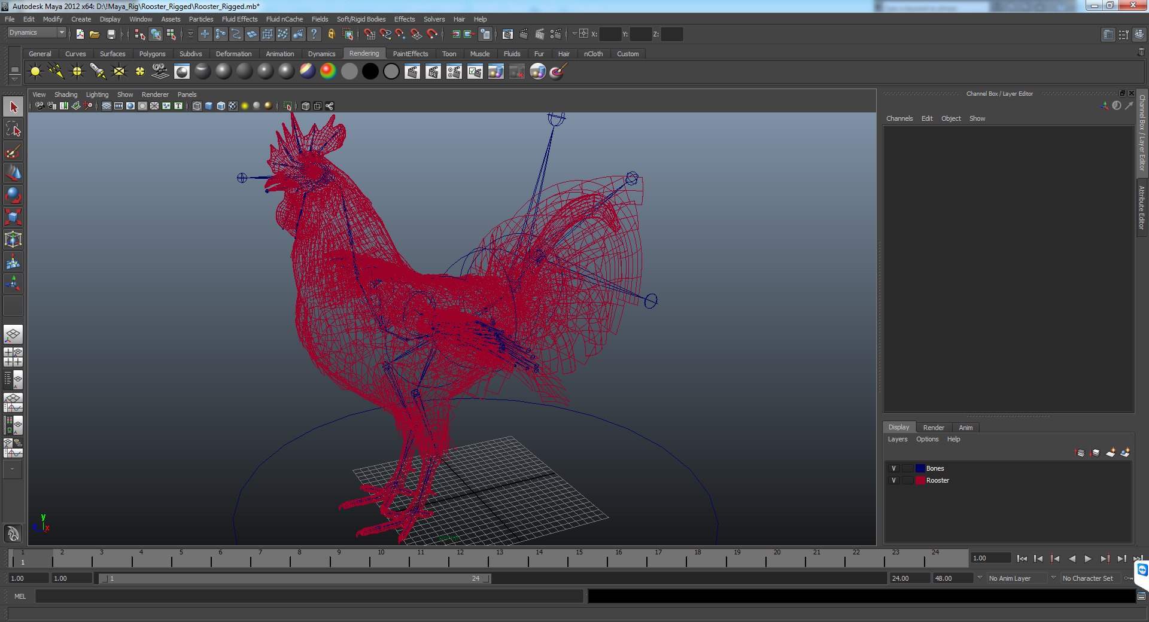Click move layer up icon

(x=1080, y=453)
